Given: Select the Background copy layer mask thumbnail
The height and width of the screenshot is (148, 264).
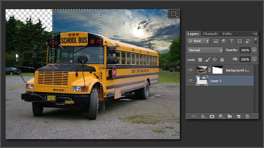Looking at the screenshot, I should click(217, 70).
